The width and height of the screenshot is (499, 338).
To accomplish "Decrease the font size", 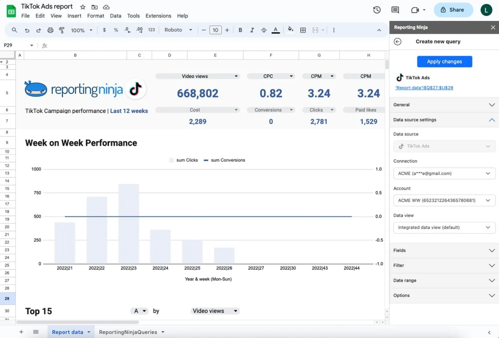I will tap(203, 30).
